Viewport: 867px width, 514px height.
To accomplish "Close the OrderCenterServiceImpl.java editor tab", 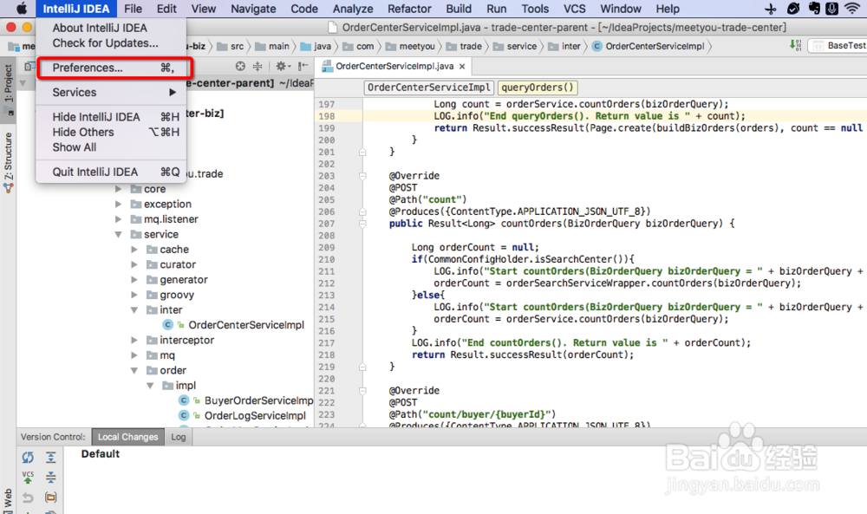I will point(462,67).
